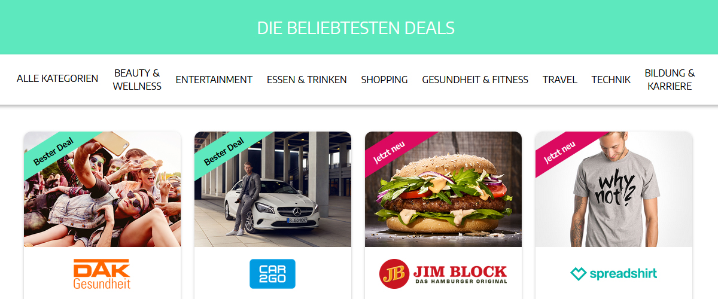Select the Shopping category
The width and height of the screenshot is (718, 299).
tap(385, 80)
